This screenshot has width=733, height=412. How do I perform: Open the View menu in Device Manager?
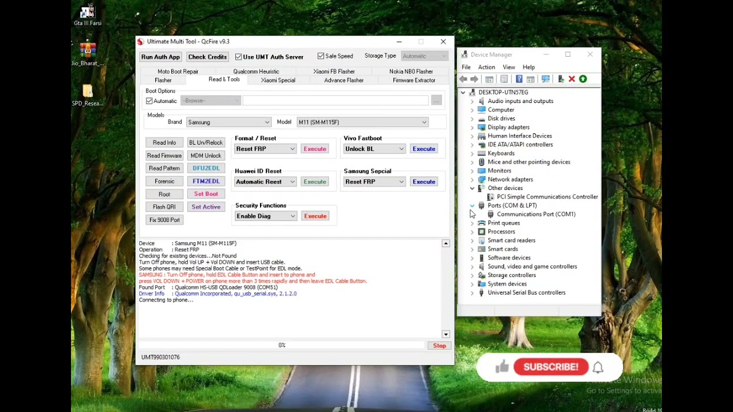(509, 68)
